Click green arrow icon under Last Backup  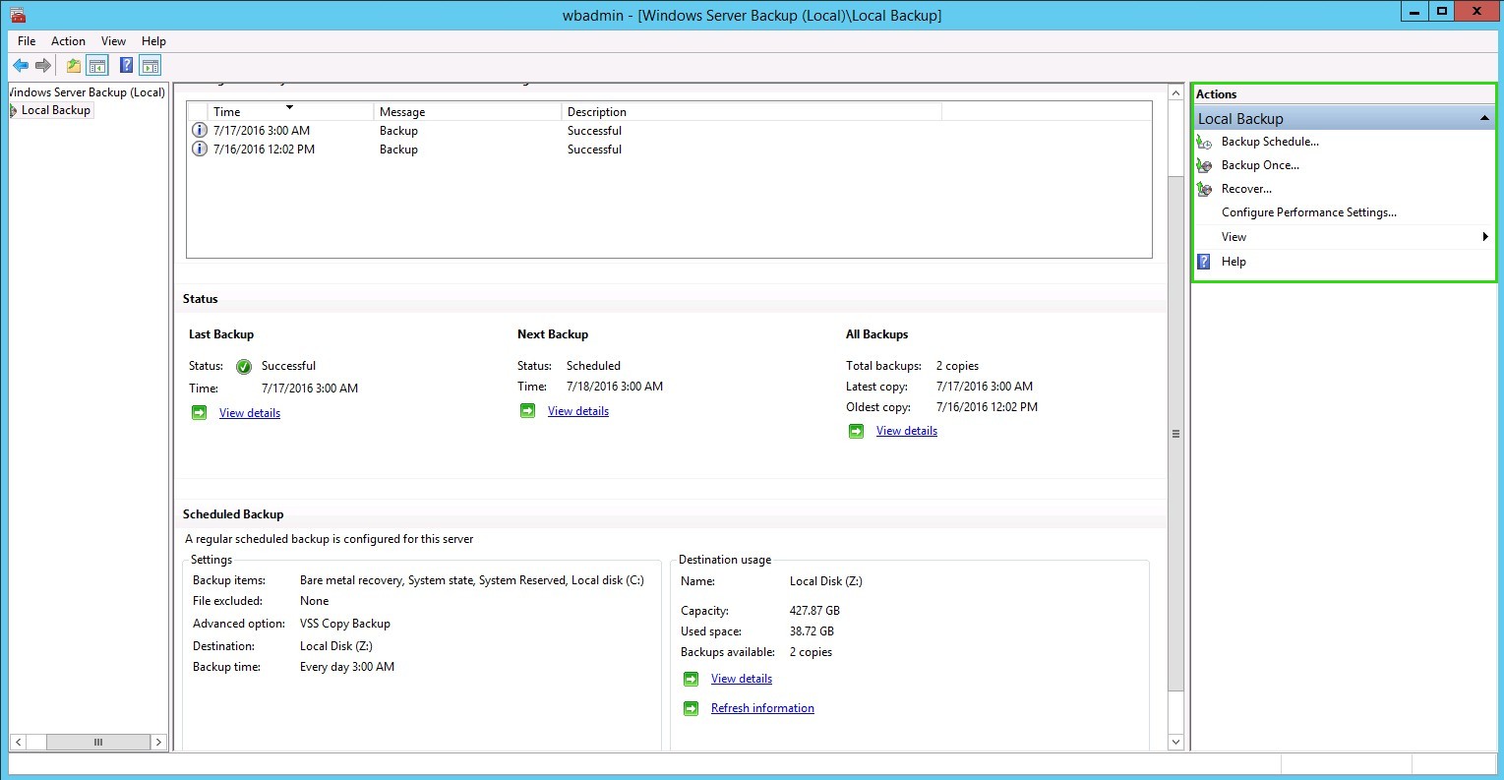coord(200,413)
